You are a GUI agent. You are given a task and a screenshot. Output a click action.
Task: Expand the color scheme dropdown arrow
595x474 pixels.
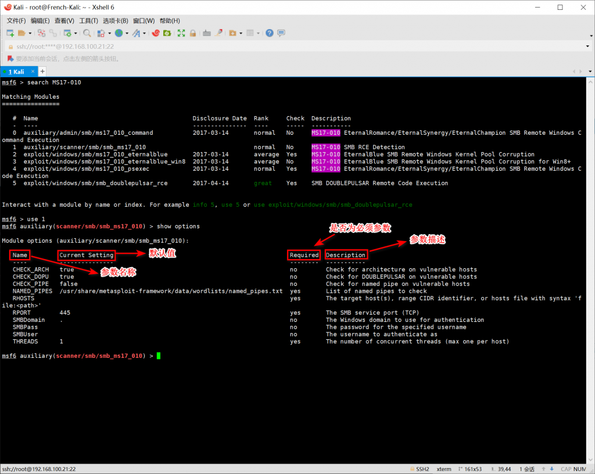coord(109,33)
